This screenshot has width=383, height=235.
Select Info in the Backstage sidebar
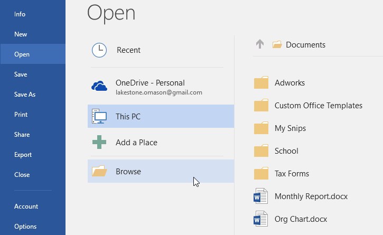tap(20, 14)
